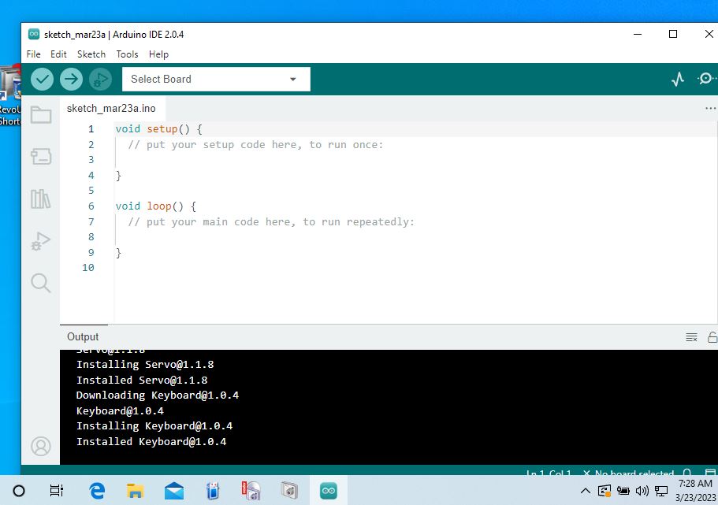718x505 pixels.
Task: Click the main code comment on line 7
Action: [271, 222]
